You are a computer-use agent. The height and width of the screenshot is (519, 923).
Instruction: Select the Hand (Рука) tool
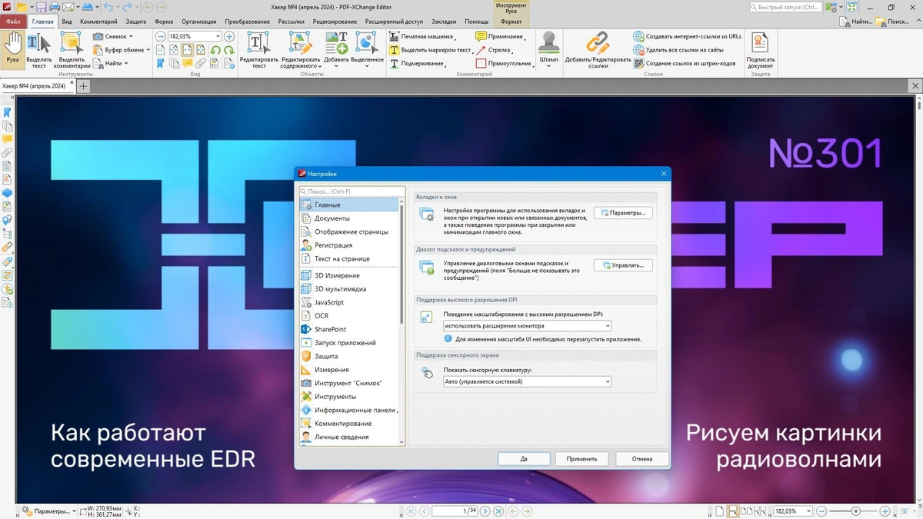pos(12,49)
